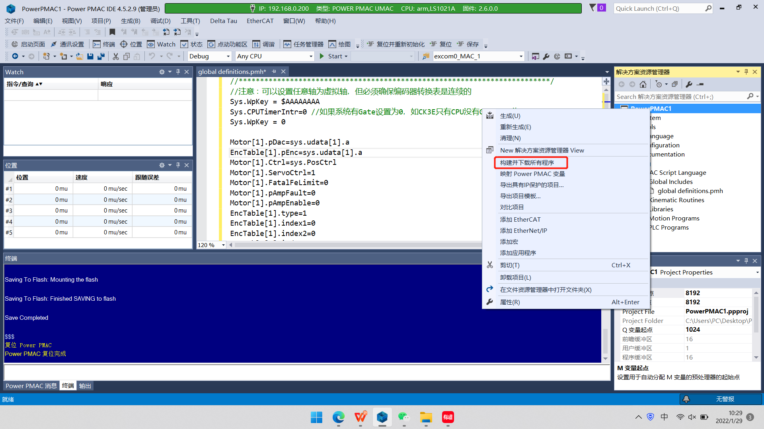Switch to the 输出 output tab
This screenshot has width=764, height=429.
pyautogui.click(x=85, y=386)
